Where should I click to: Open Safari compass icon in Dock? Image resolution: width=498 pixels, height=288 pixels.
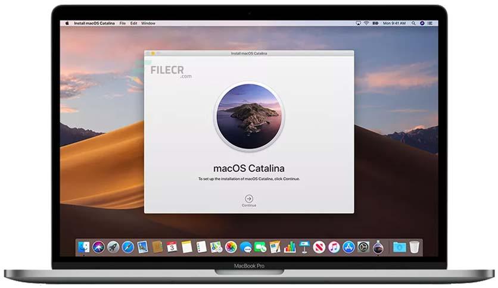(128, 247)
